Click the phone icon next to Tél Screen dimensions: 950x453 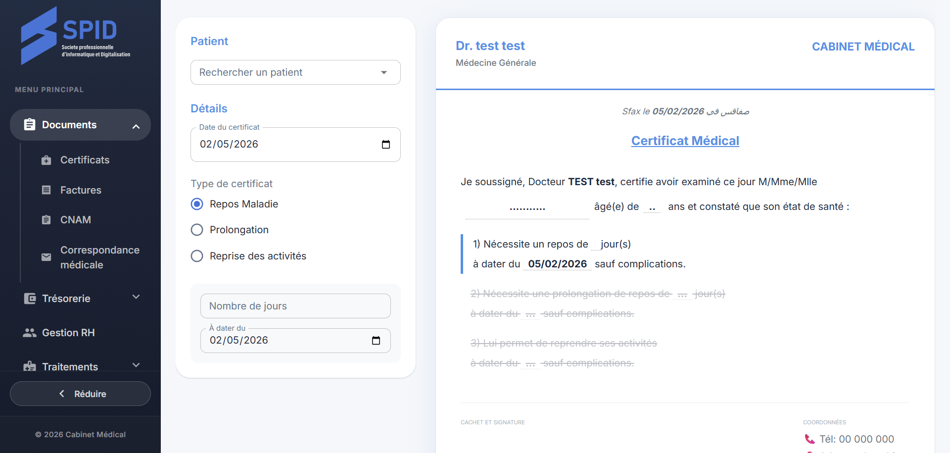[809, 439]
